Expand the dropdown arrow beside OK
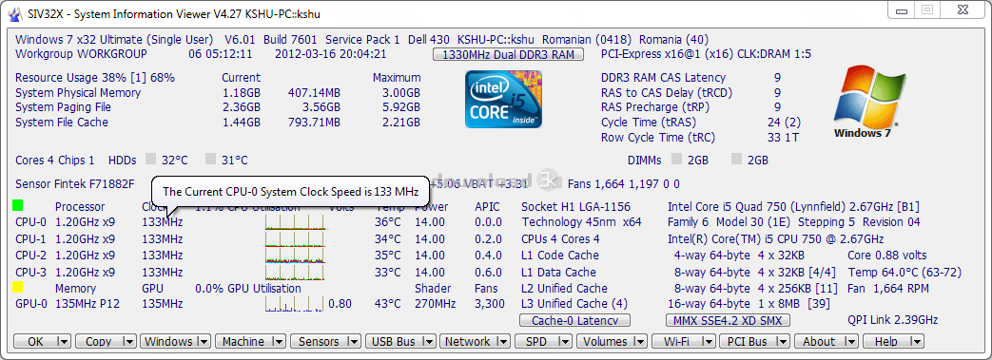The width and height of the screenshot is (992, 360). (64, 342)
